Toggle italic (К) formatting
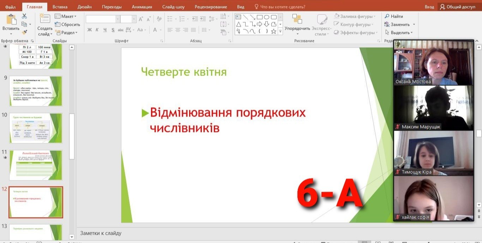This screenshot has width=482, height=243. point(97,30)
